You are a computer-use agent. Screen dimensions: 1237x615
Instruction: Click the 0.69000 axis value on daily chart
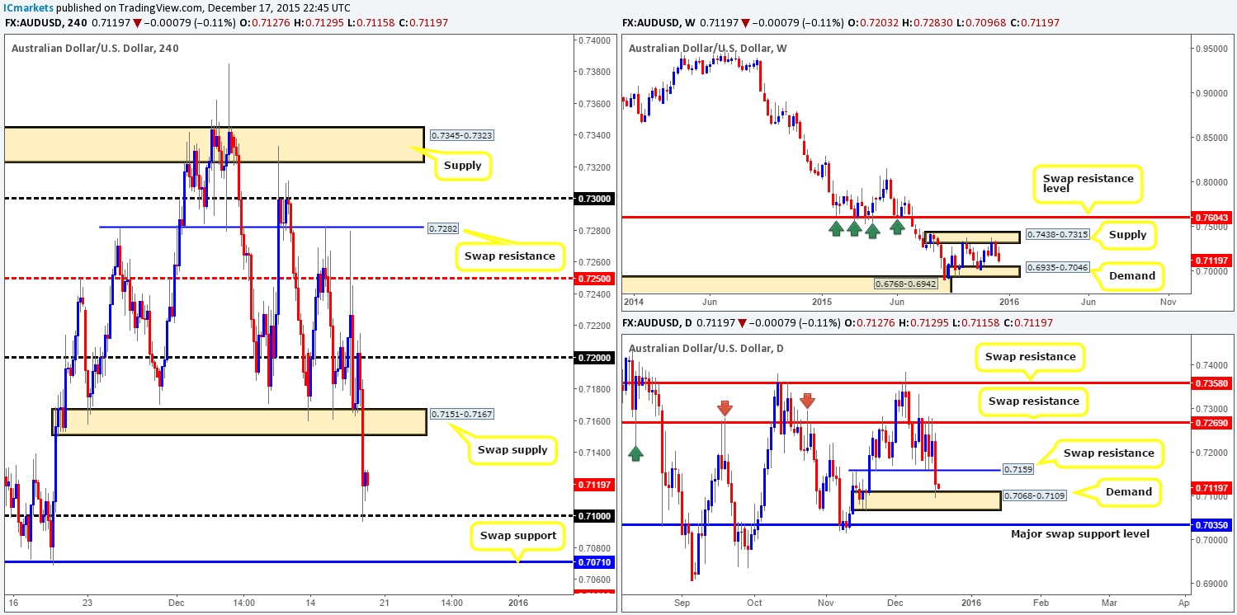tap(1213, 584)
